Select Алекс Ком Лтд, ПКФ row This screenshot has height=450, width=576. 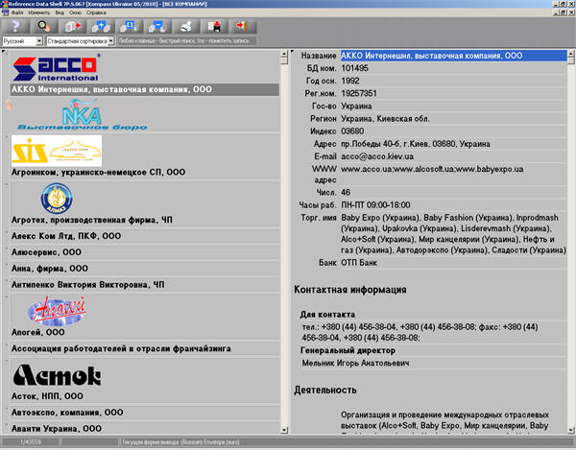(66, 236)
